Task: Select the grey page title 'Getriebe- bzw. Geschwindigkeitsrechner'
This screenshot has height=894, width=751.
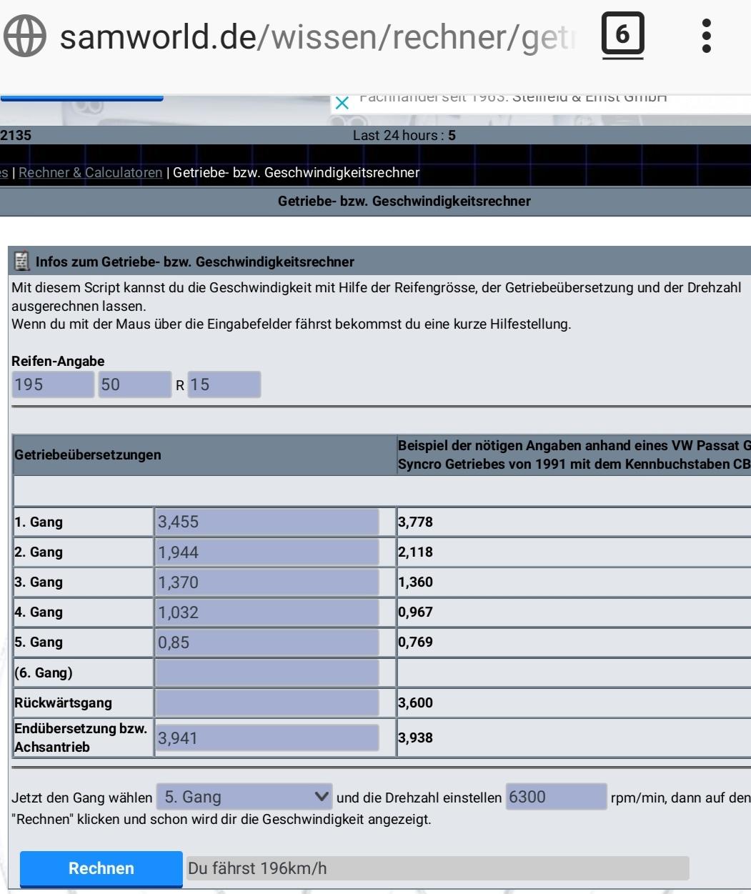Action: (x=404, y=202)
